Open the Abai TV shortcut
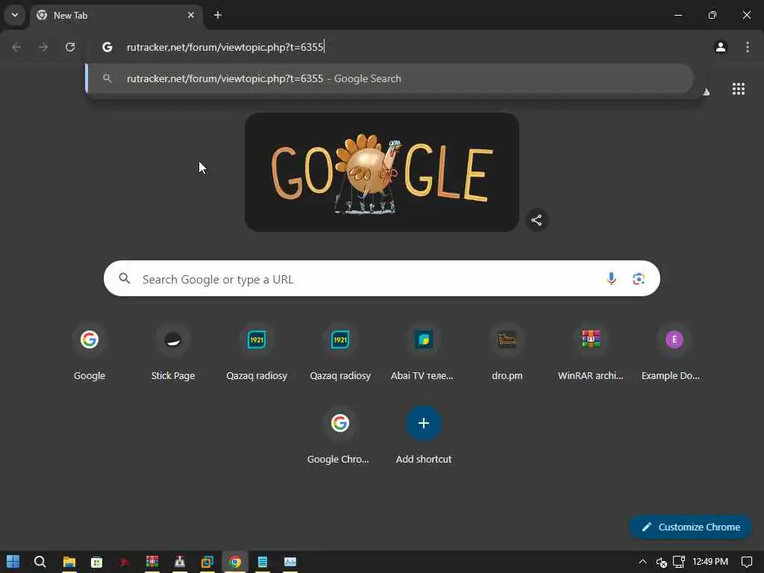Image resolution: width=764 pixels, height=573 pixels. (424, 352)
